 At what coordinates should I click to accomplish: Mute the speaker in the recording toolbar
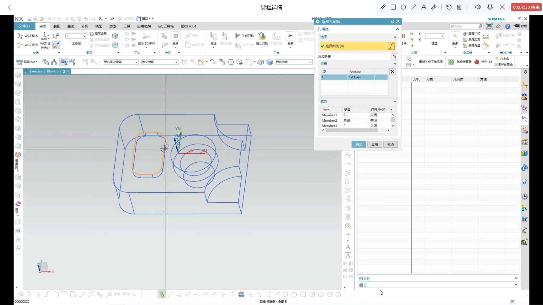[x=478, y=7]
